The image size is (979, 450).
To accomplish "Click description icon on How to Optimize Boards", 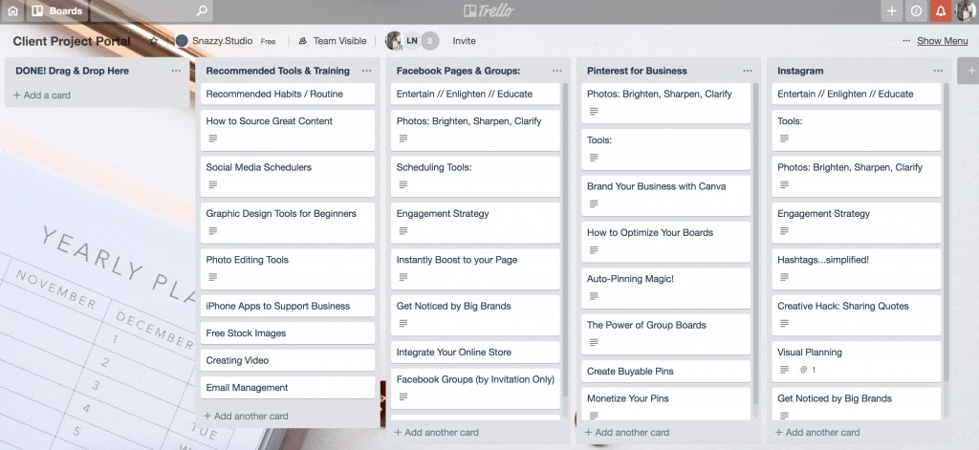I will [x=594, y=249].
